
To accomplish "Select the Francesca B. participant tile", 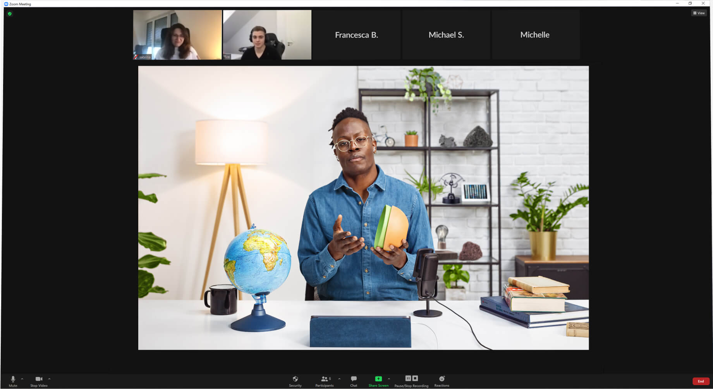I will (356, 35).
